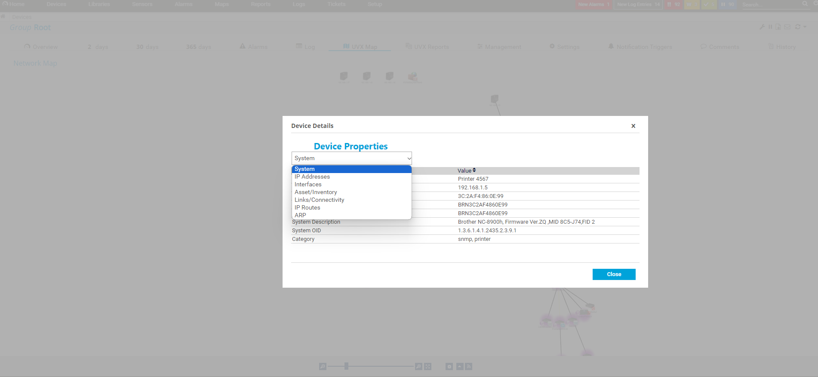Click the Devices breadcrumb link
This screenshot has height=377, width=818.
click(22, 17)
